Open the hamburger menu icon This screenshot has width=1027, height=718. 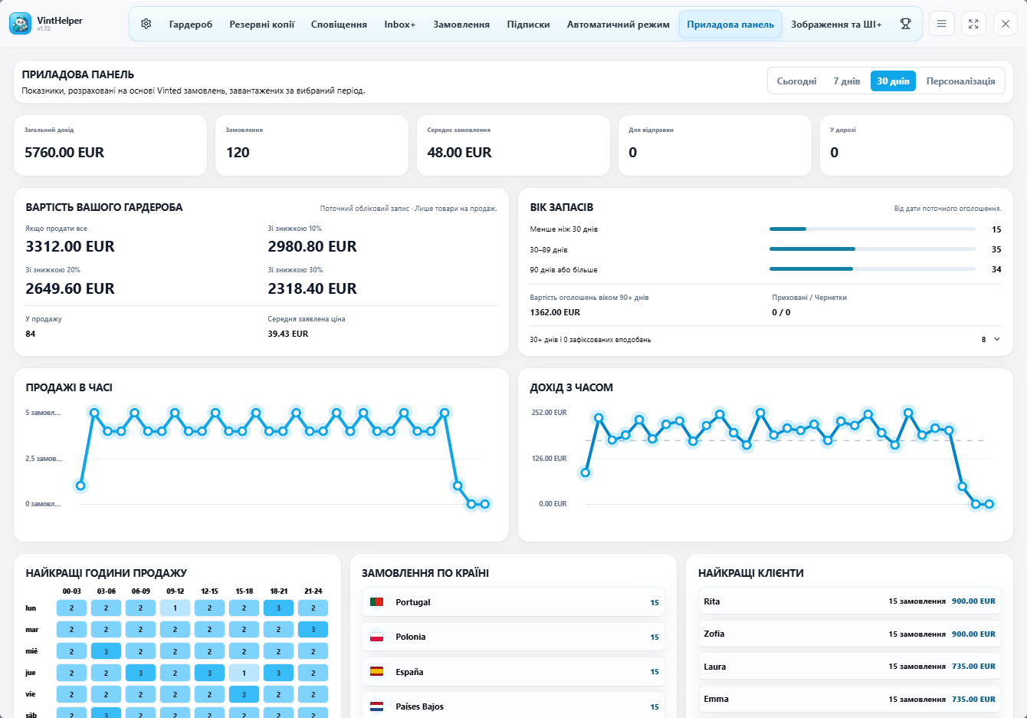[x=941, y=24]
